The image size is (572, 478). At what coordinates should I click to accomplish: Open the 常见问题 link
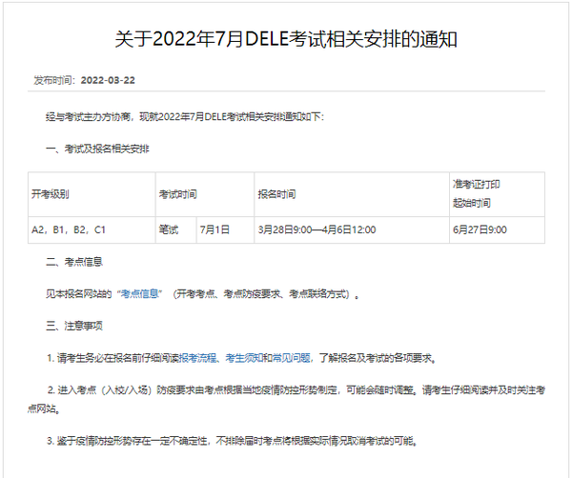291,358
